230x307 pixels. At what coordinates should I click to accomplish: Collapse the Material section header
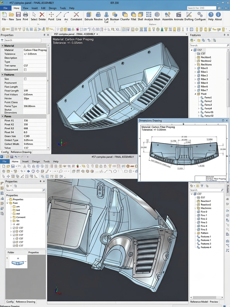coord(3,46)
